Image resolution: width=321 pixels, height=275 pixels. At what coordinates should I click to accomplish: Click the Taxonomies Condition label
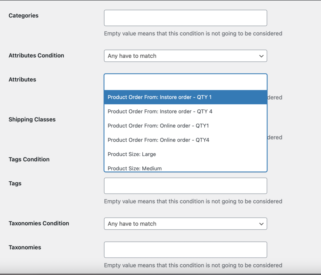point(39,223)
